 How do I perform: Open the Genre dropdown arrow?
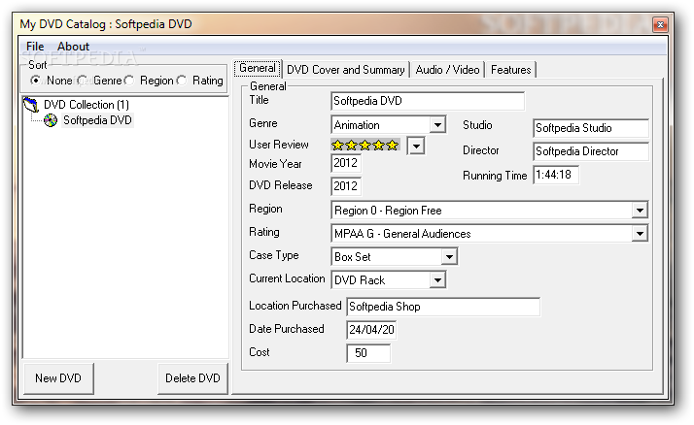point(437,125)
